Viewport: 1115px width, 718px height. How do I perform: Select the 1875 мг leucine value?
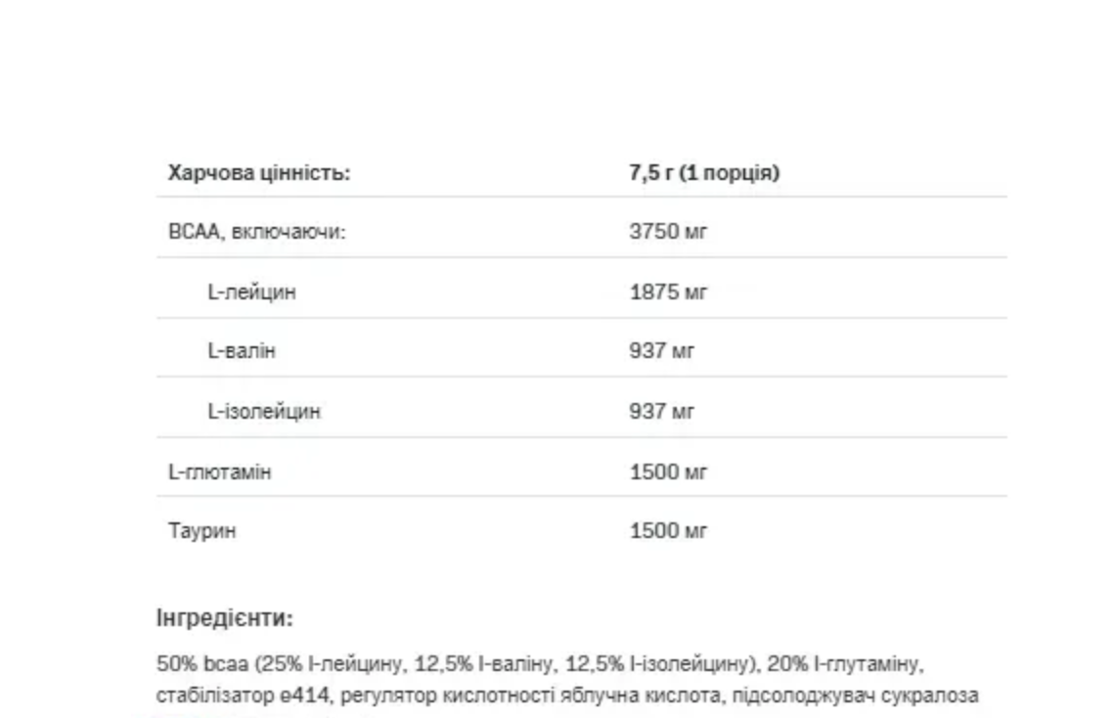(x=668, y=292)
